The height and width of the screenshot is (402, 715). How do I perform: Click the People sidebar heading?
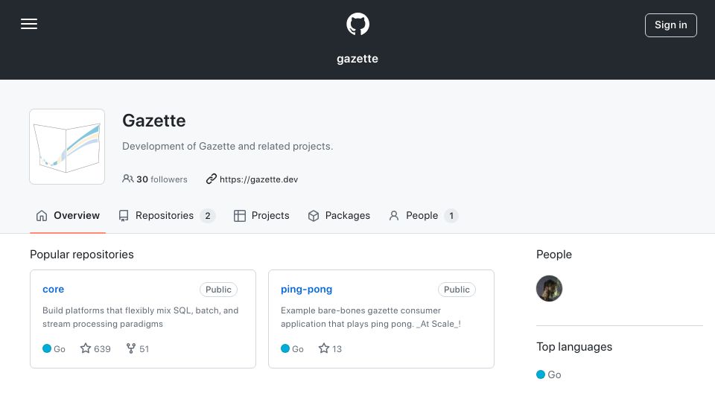tap(554, 255)
